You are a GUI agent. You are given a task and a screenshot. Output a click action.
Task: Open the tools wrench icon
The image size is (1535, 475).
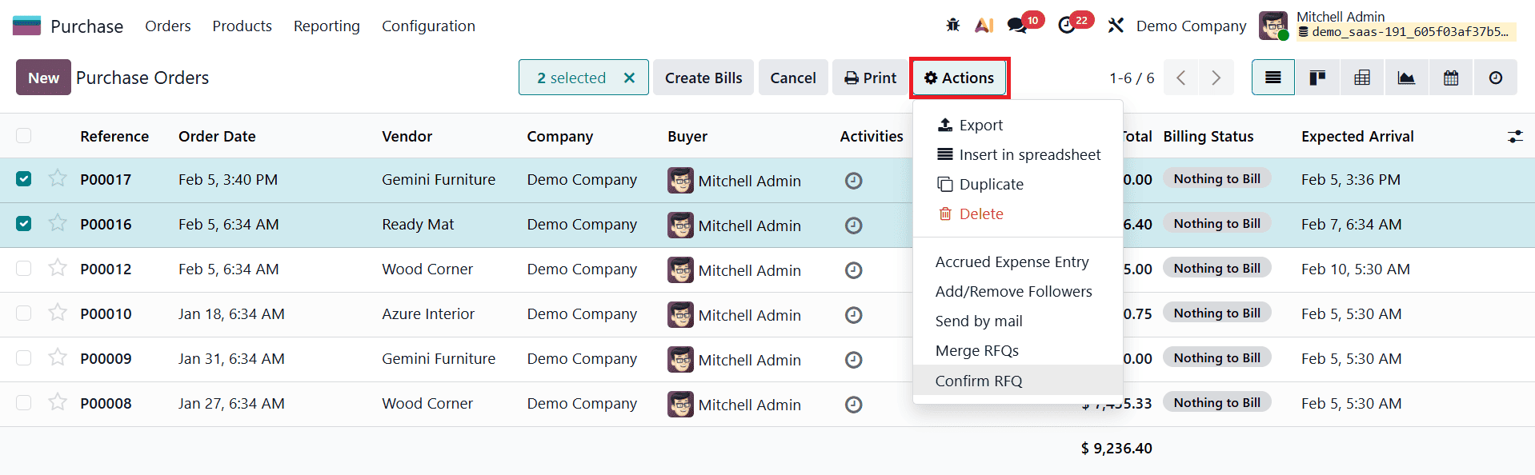tap(1116, 26)
